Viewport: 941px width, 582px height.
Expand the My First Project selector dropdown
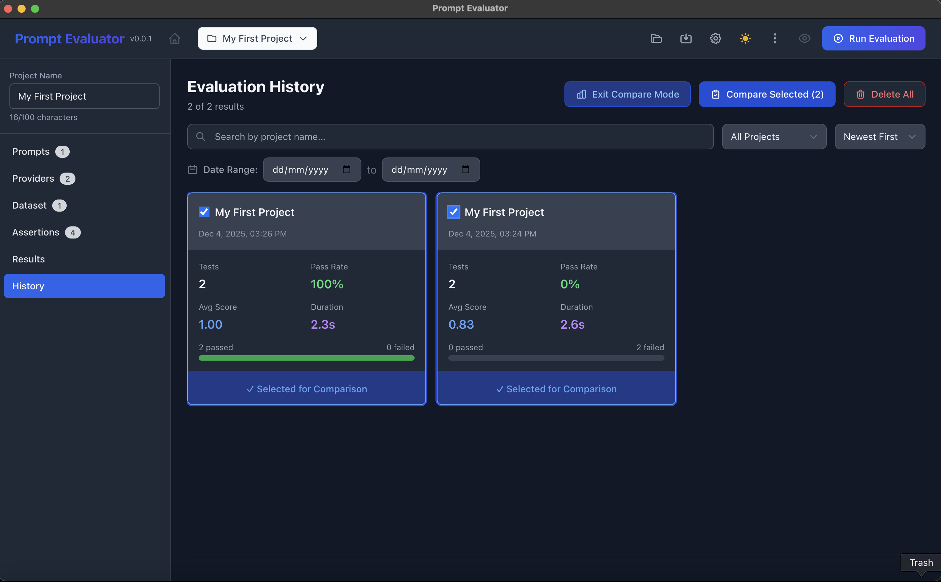pyautogui.click(x=257, y=38)
